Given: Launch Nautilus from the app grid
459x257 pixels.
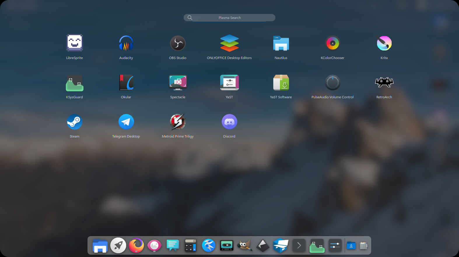Looking at the screenshot, I should (x=281, y=43).
